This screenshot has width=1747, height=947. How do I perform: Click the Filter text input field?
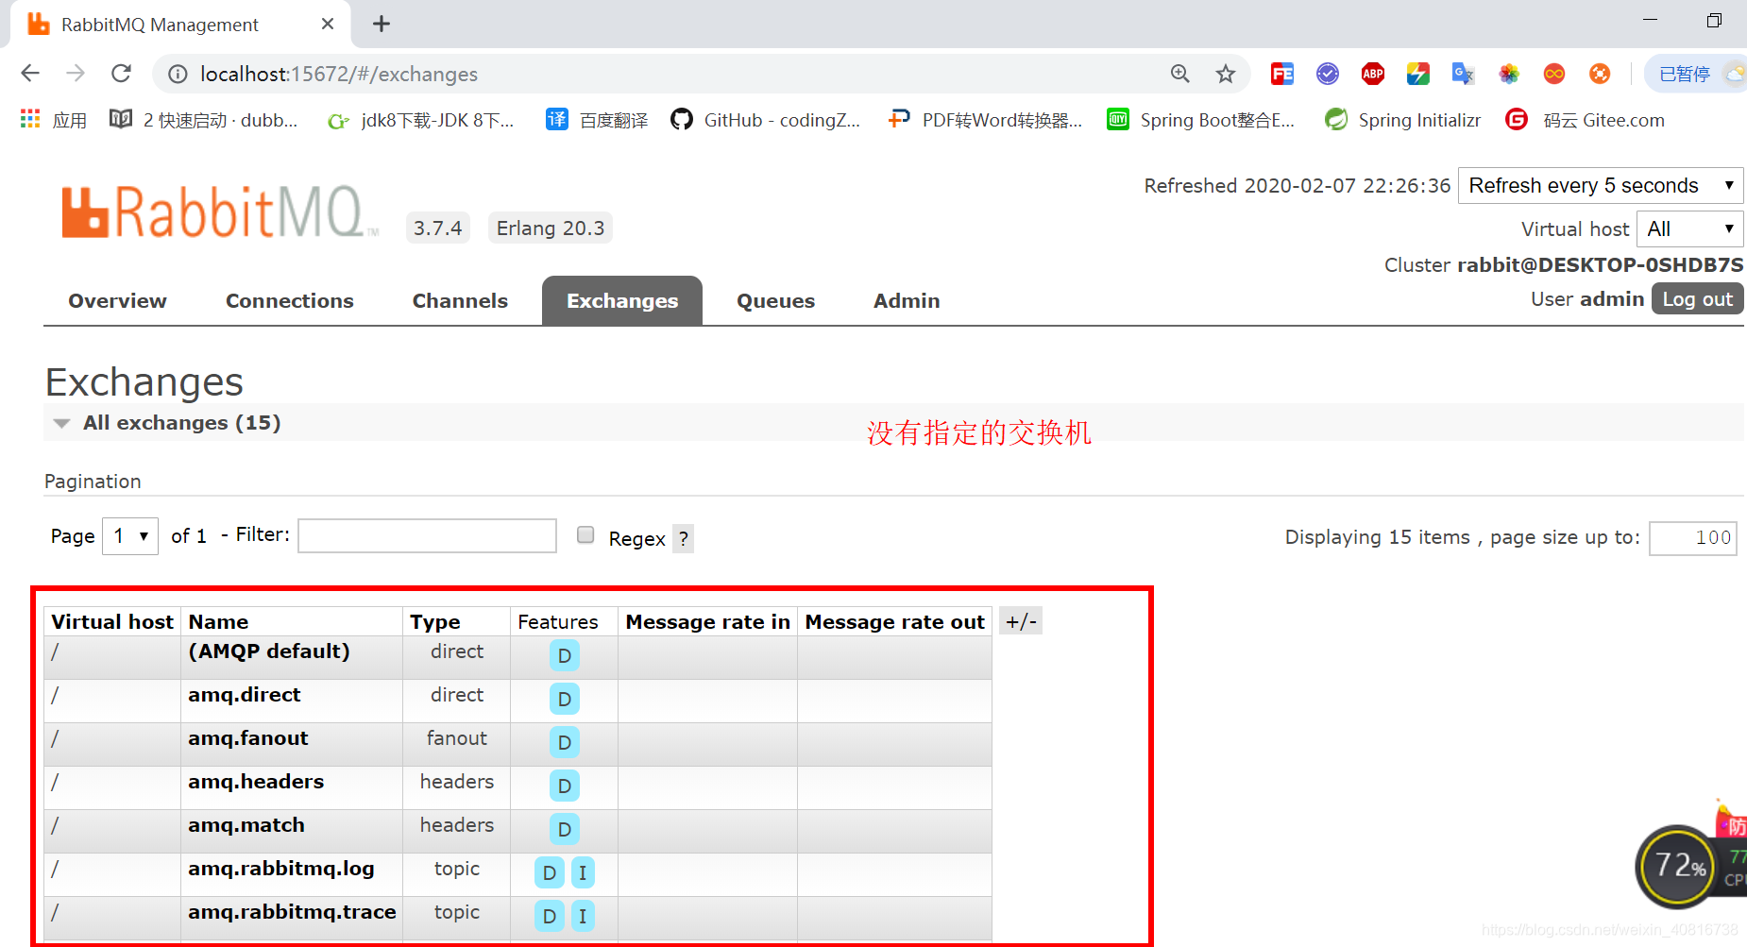click(x=427, y=535)
